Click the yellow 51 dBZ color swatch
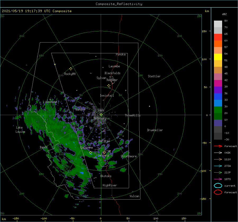This screenshot has width=238, height=222. coord(218,57)
